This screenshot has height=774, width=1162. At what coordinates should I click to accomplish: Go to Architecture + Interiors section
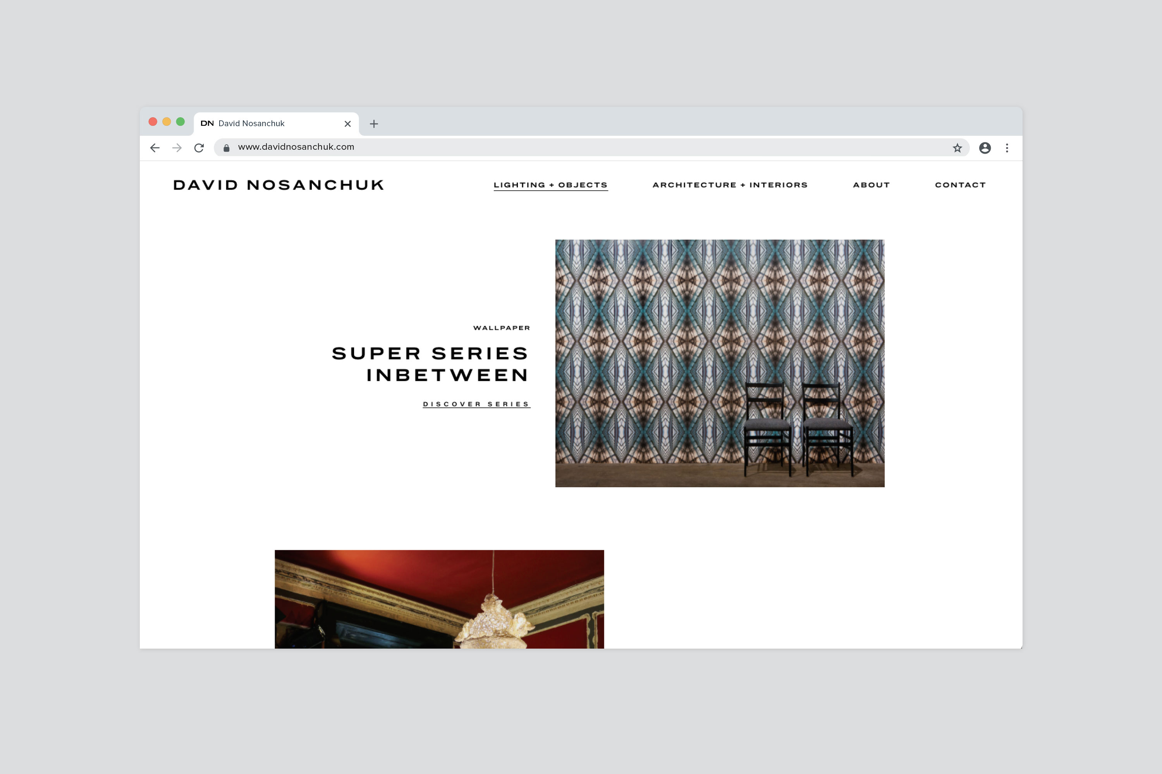(730, 185)
